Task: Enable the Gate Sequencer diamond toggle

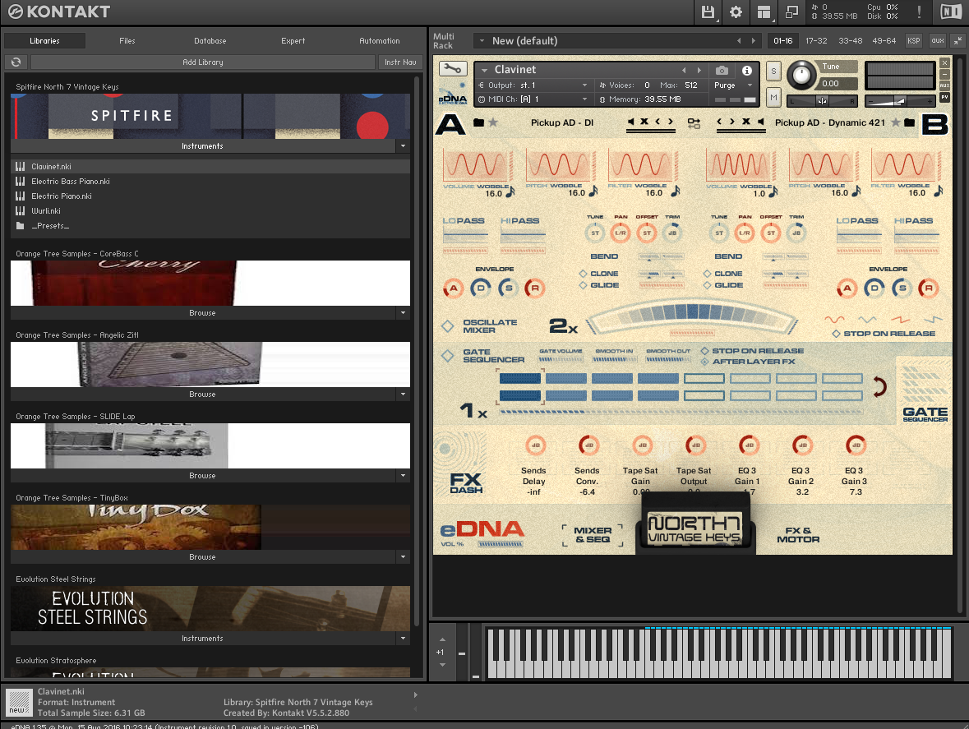Action: [447, 356]
